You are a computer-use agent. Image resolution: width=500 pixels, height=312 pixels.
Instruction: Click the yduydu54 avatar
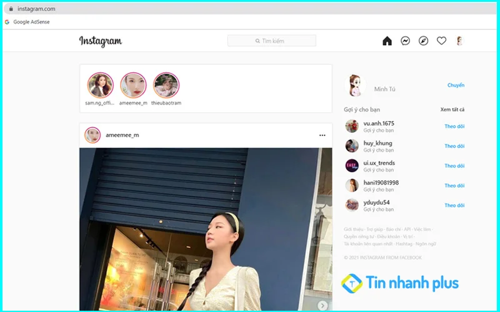coord(352,205)
